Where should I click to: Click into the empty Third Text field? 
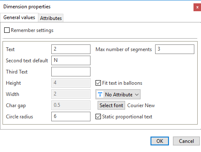click(x=71, y=71)
